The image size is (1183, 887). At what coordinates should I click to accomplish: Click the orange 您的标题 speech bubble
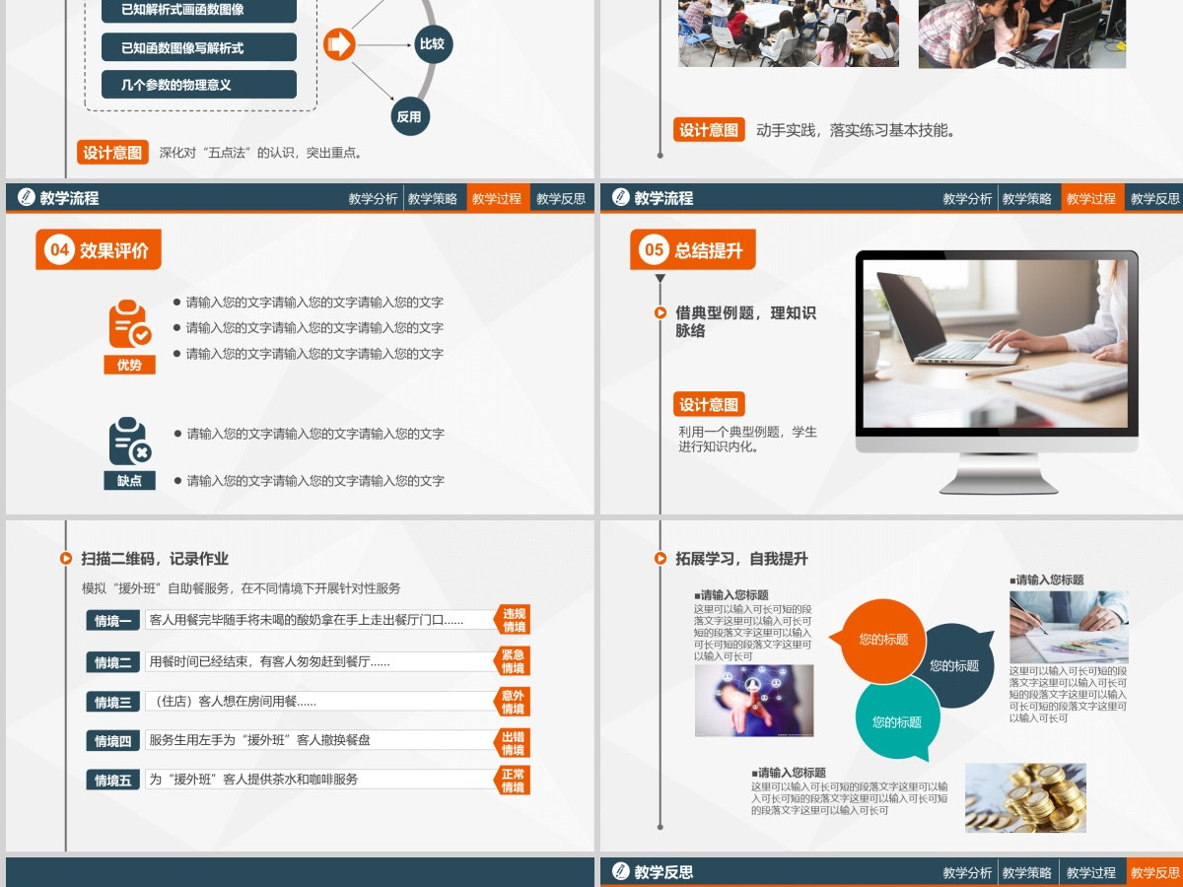click(x=882, y=641)
